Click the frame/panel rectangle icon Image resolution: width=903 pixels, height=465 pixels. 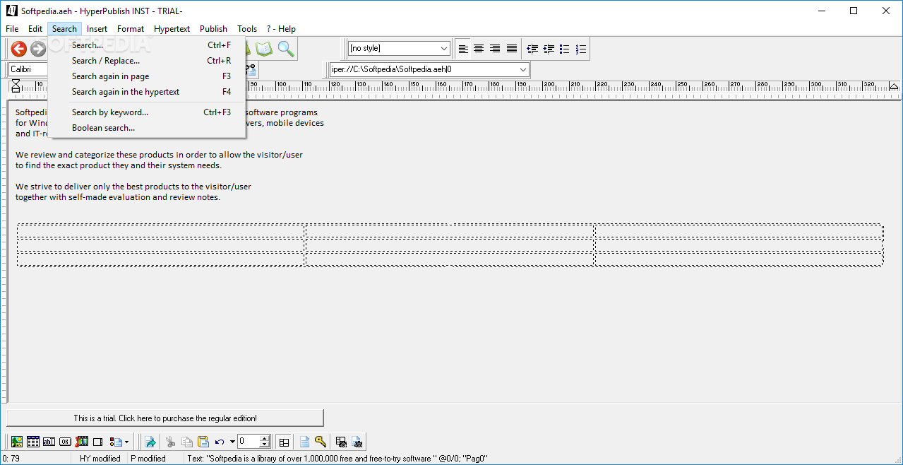[97, 442]
